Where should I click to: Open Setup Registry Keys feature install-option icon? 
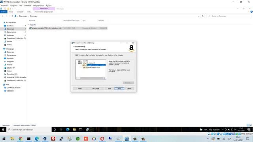(x=84, y=67)
